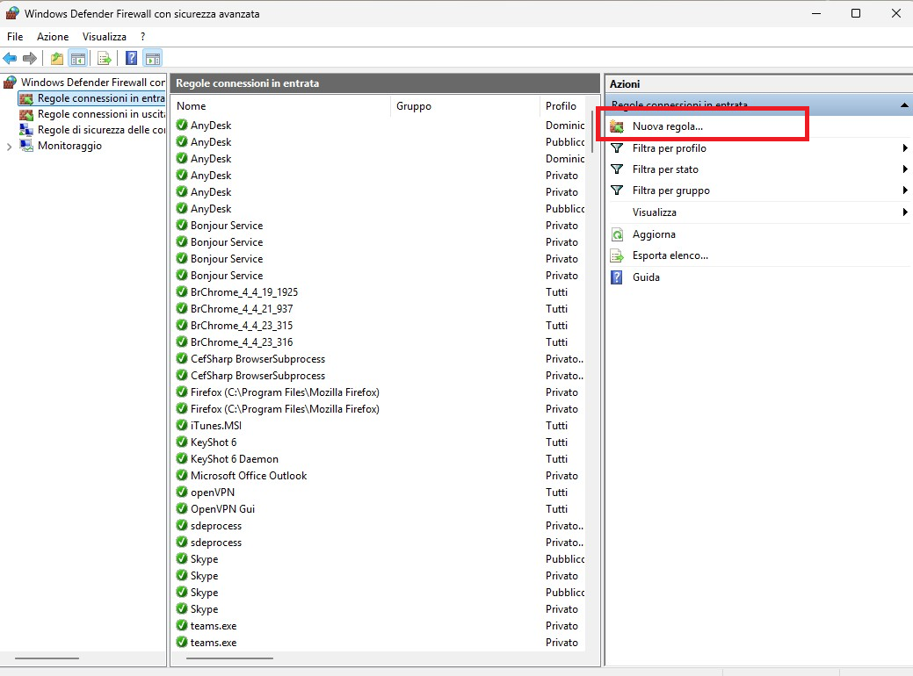
Task: Click the Nuova regola icon
Action: coord(617,127)
